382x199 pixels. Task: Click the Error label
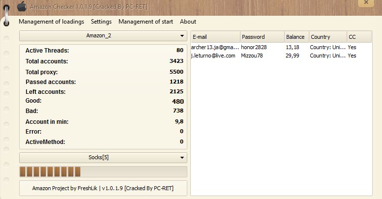pyautogui.click(x=33, y=132)
